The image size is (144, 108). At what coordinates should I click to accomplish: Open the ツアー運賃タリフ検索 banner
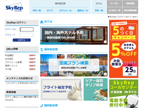point(96,89)
